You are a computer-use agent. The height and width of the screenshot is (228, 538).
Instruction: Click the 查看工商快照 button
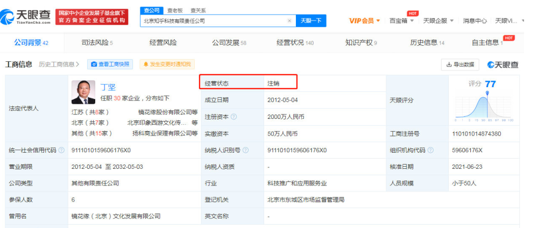(x=110, y=64)
